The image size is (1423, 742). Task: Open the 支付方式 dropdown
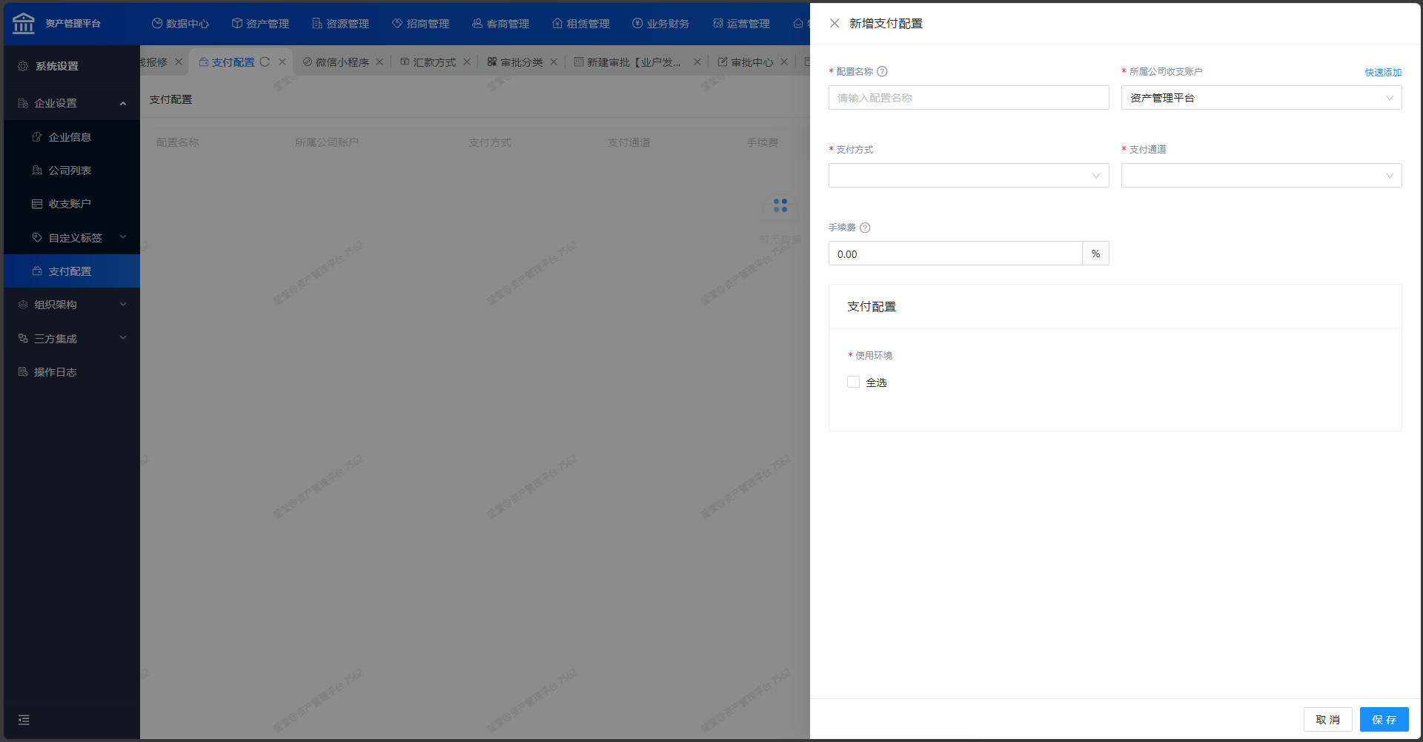pyautogui.click(x=968, y=176)
